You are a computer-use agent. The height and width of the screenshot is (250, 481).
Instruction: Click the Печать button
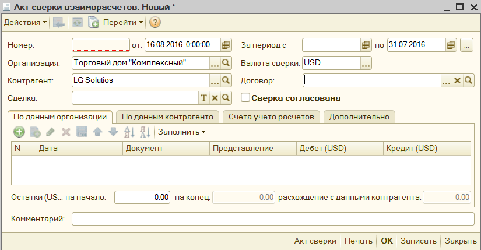coord(358,241)
